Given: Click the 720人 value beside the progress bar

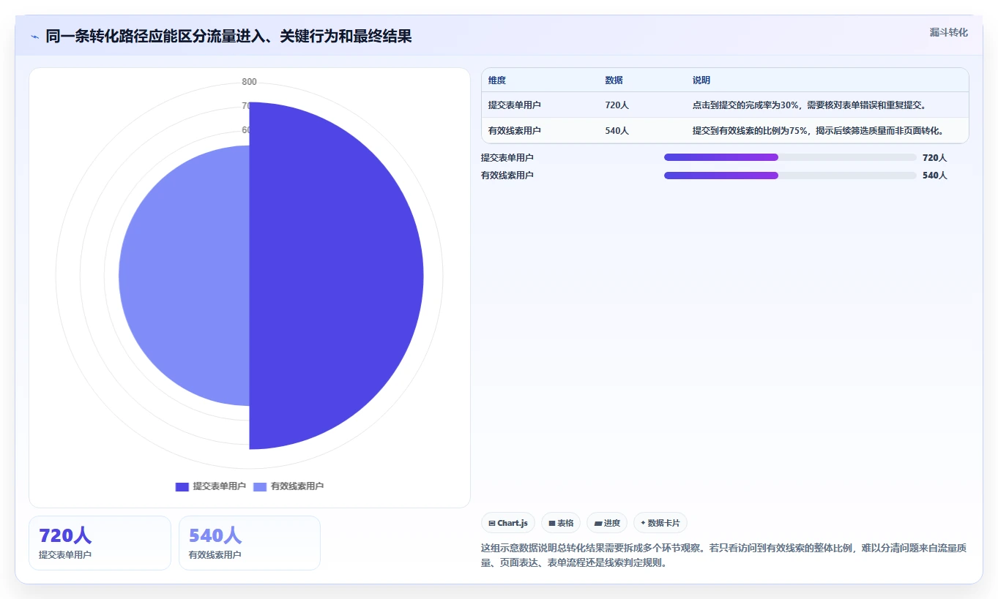Looking at the screenshot, I should [935, 157].
